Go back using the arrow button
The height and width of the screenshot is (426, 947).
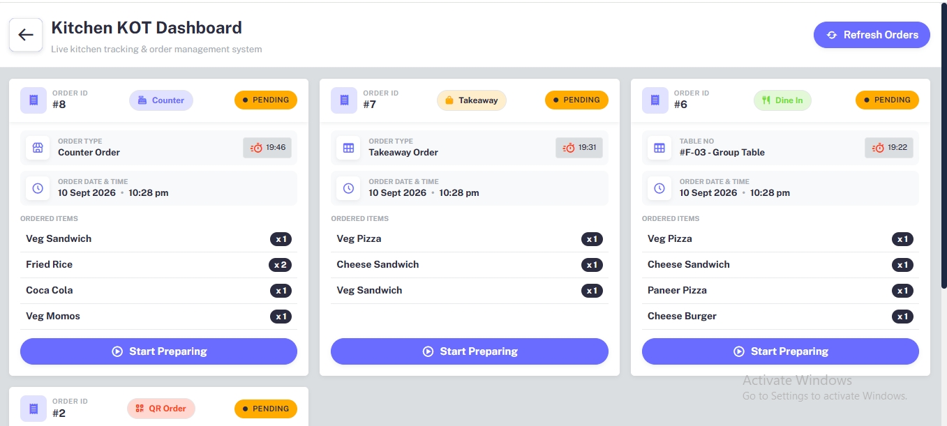26,35
